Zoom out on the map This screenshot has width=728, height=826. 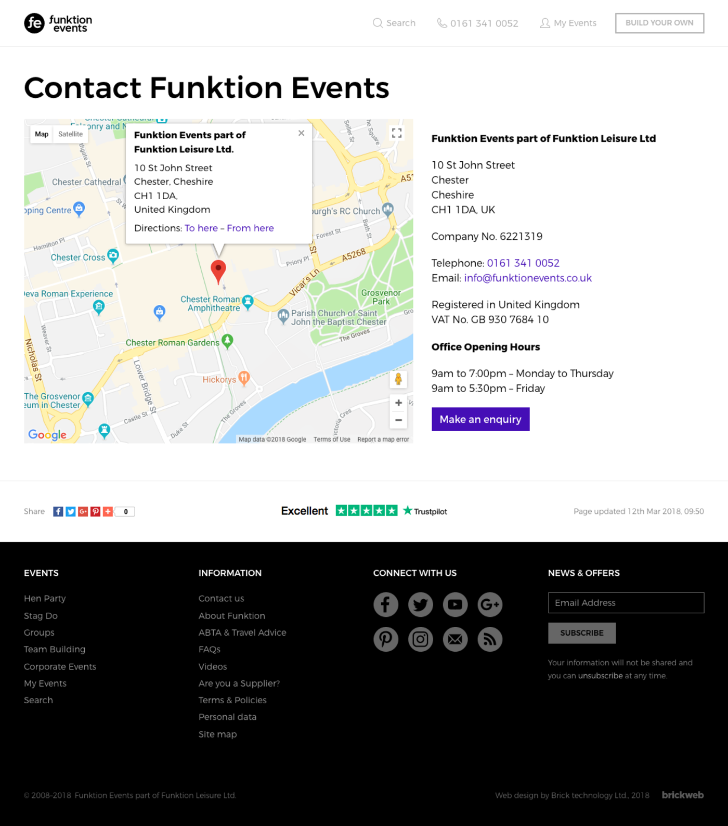click(x=398, y=420)
